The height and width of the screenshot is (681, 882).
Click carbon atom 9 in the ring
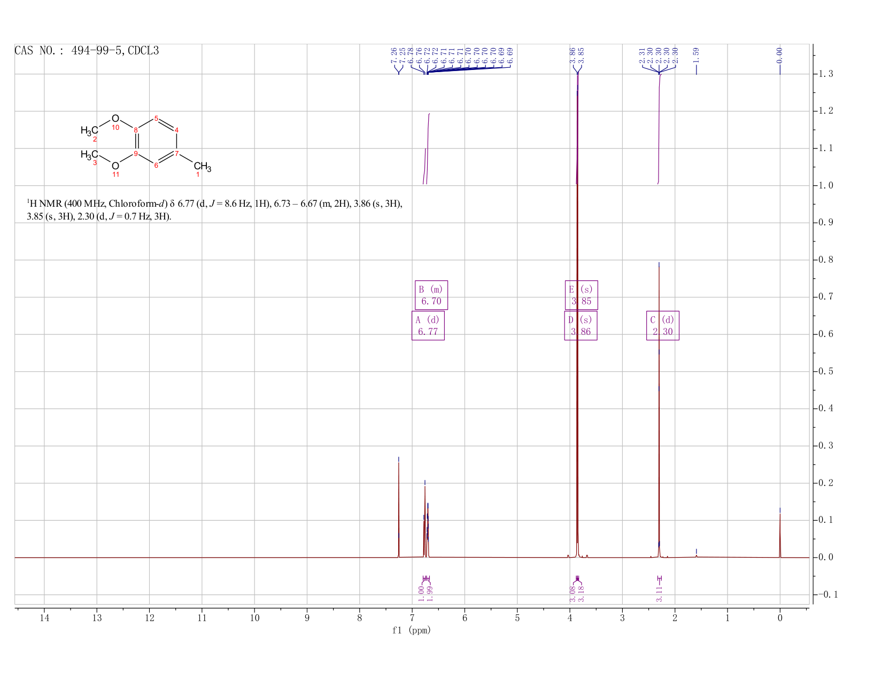point(136,154)
